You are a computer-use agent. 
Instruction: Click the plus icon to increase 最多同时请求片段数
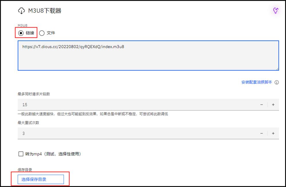pos(273,104)
